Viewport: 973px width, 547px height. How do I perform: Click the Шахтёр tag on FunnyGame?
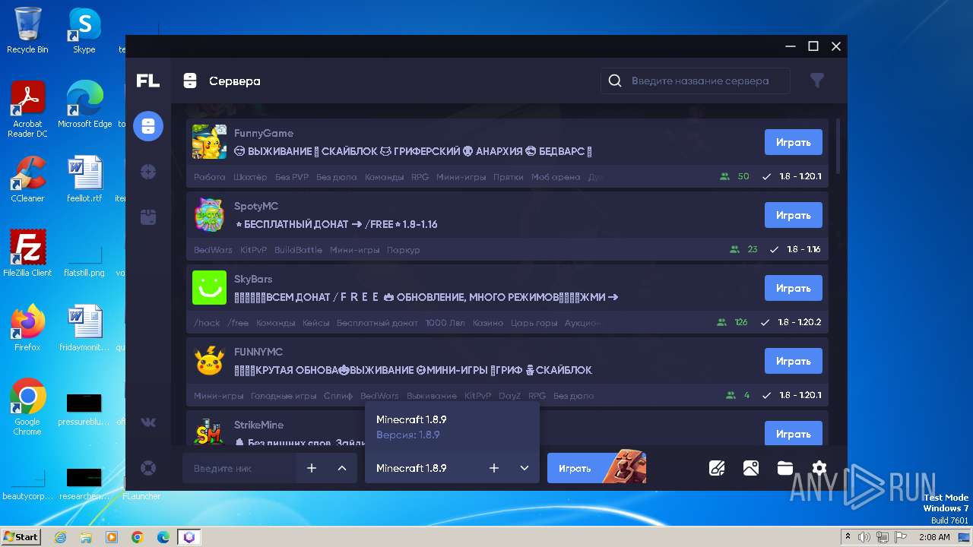point(250,177)
